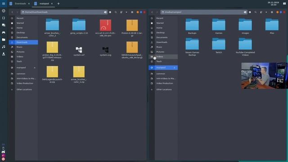Open the menu button in mainpool window toolbar
This screenshot has height=162, width=288.
[272, 12]
